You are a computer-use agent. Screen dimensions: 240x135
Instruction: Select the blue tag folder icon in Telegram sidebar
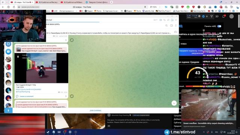8,52
